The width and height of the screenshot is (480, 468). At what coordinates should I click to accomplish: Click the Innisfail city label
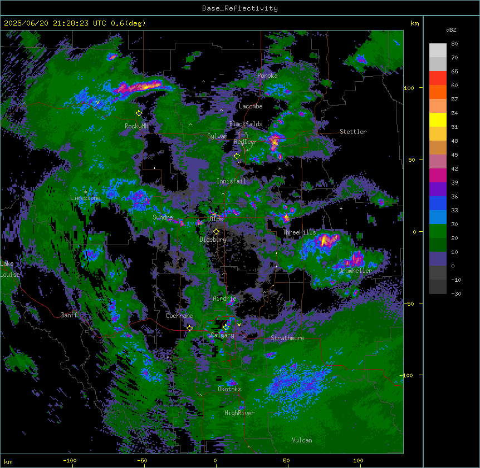231,181
